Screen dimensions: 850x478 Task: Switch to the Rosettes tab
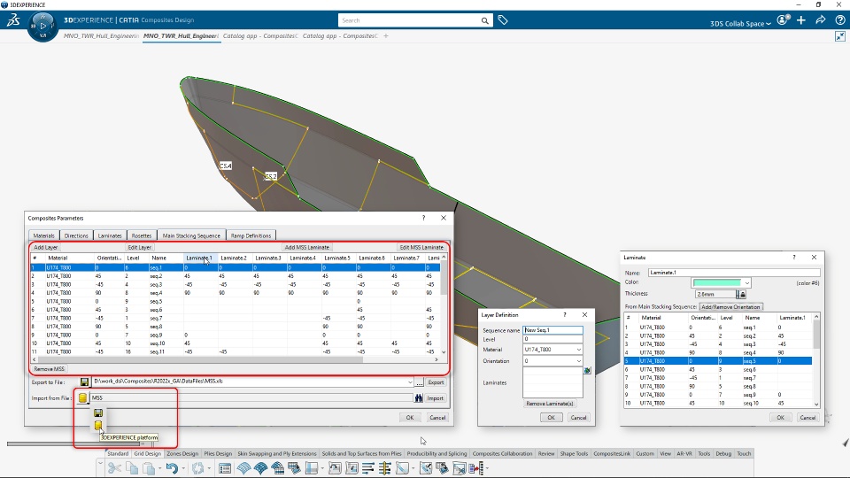(142, 235)
